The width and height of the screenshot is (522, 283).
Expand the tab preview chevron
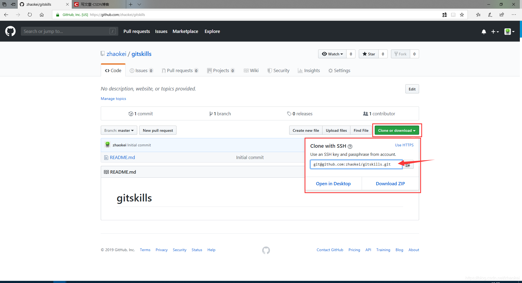139,4
